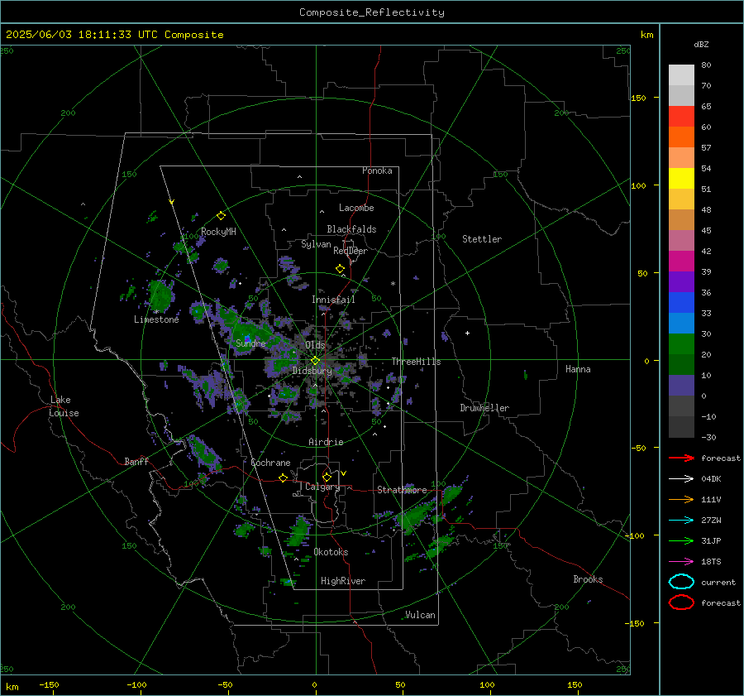Screen dimensions: 744x696
Task: Click the magenta 18TS arrow icon
Action: (681, 562)
